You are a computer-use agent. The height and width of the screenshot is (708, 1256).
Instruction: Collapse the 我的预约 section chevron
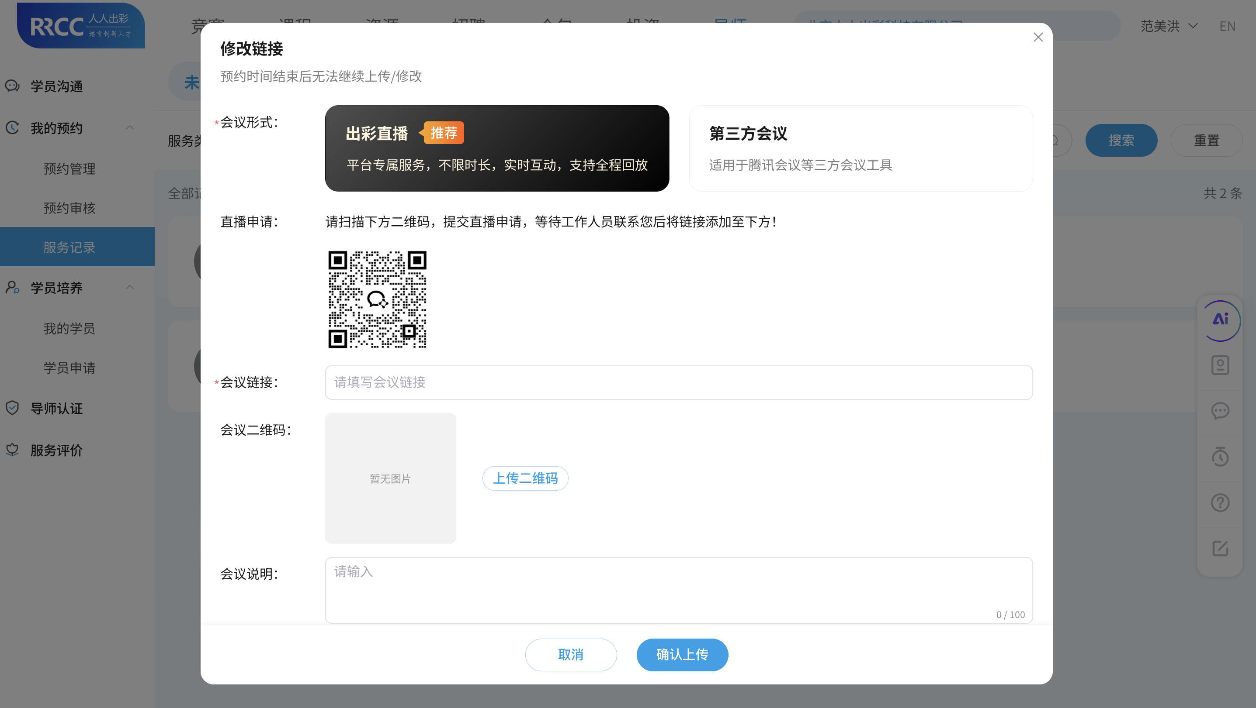point(130,127)
